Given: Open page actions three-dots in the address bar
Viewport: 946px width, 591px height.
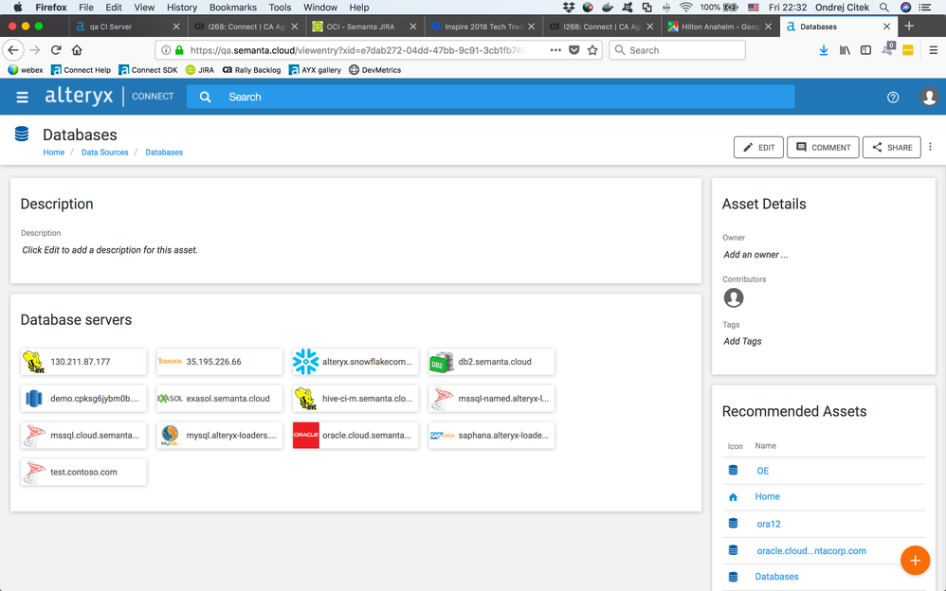Looking at the screenshot, I should pos(555,50).
